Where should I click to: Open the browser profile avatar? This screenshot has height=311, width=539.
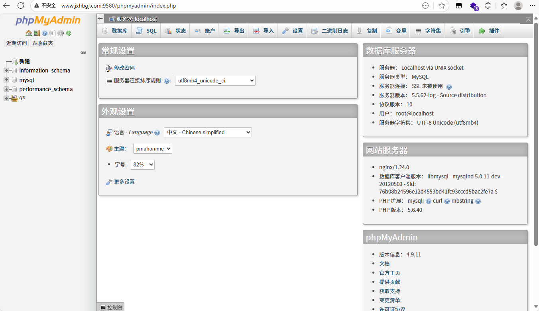[x=518, y=6]
